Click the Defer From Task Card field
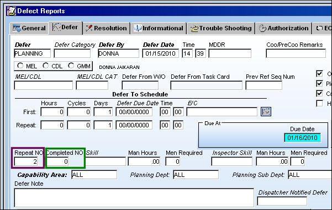This screenshot has height=210, width=332. pos(207,85)
